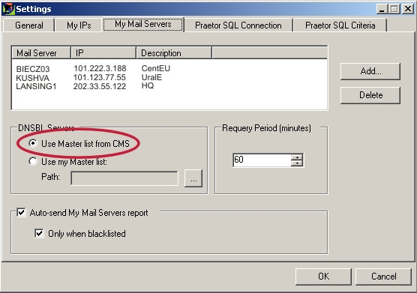Screen dimensions: 417x293
Task: Click the Delete button
Action: pyautogui.click(x=370, y=95)
